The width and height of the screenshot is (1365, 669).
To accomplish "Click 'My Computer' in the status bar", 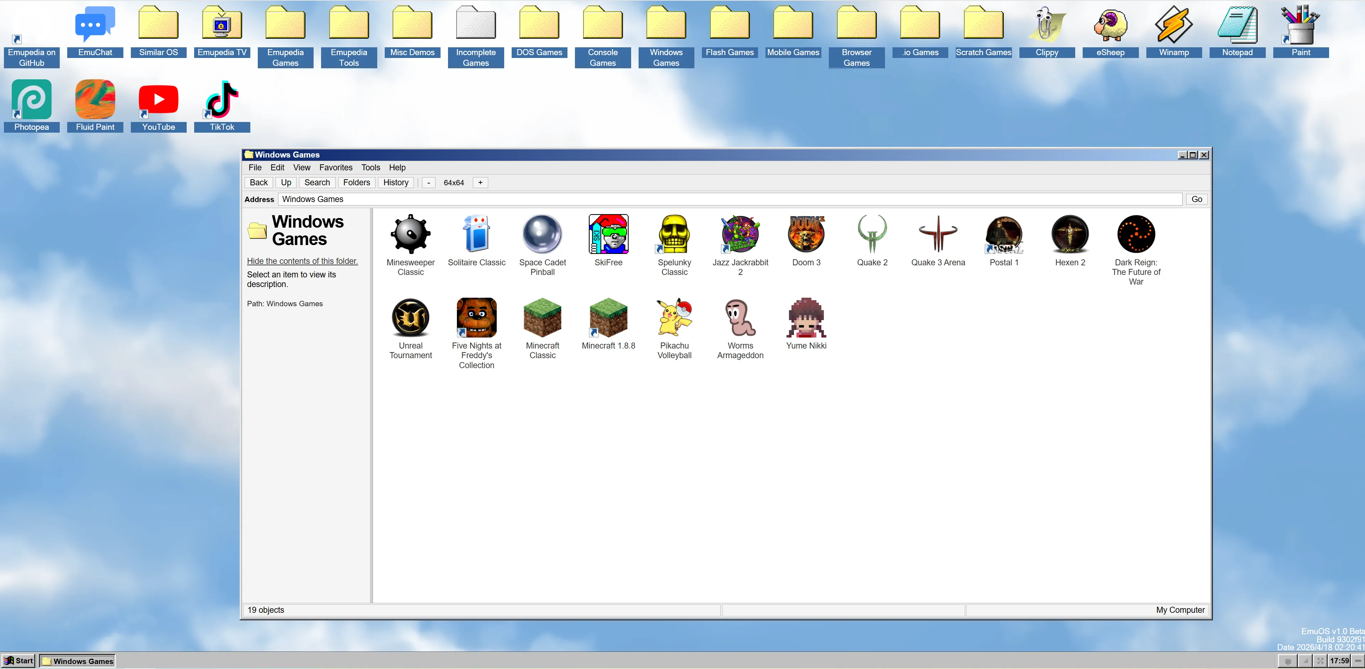I will click(1180, 610).
